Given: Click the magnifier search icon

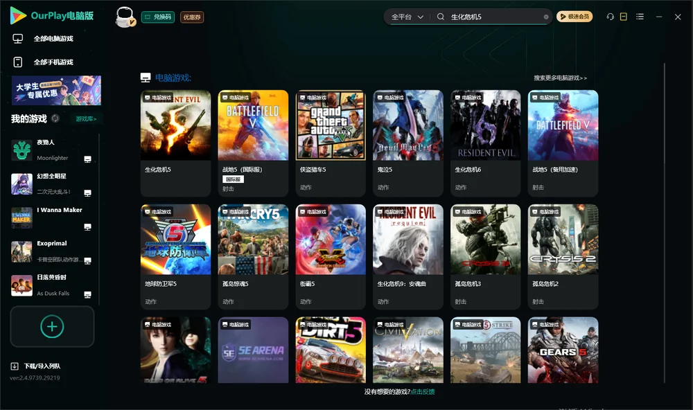Looking at the screenshot, I should (440, 17).
